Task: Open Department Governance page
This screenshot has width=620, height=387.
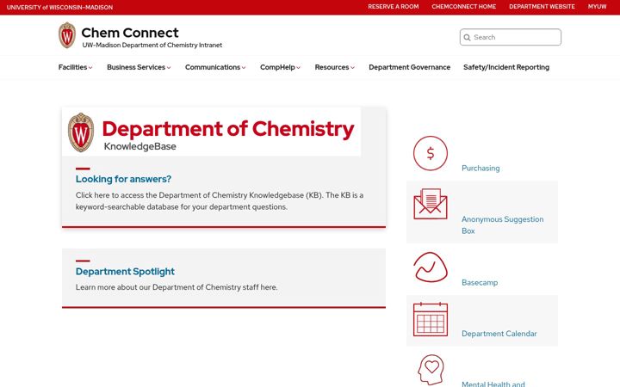Action: (x=409, y=67)
